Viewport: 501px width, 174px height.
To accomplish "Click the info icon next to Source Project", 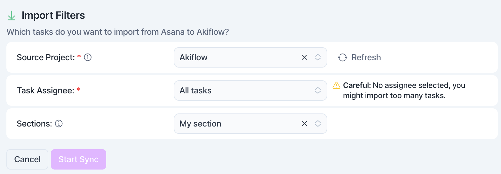I will (x=88, y=57).
